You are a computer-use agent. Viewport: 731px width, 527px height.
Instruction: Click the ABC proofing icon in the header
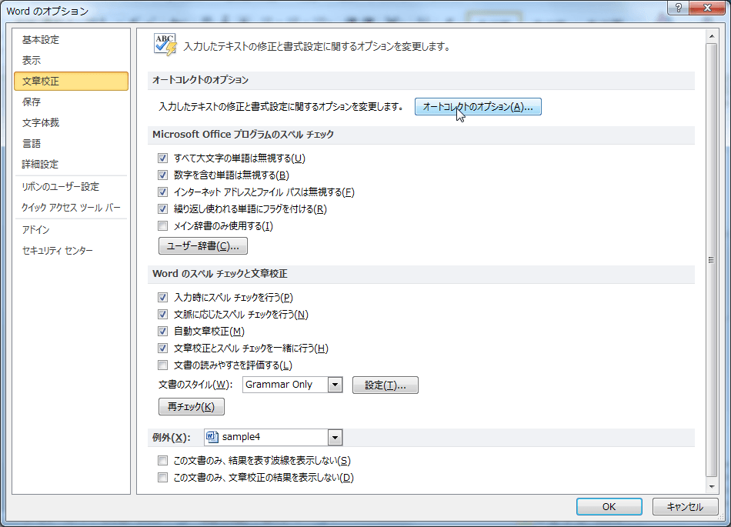165,45
